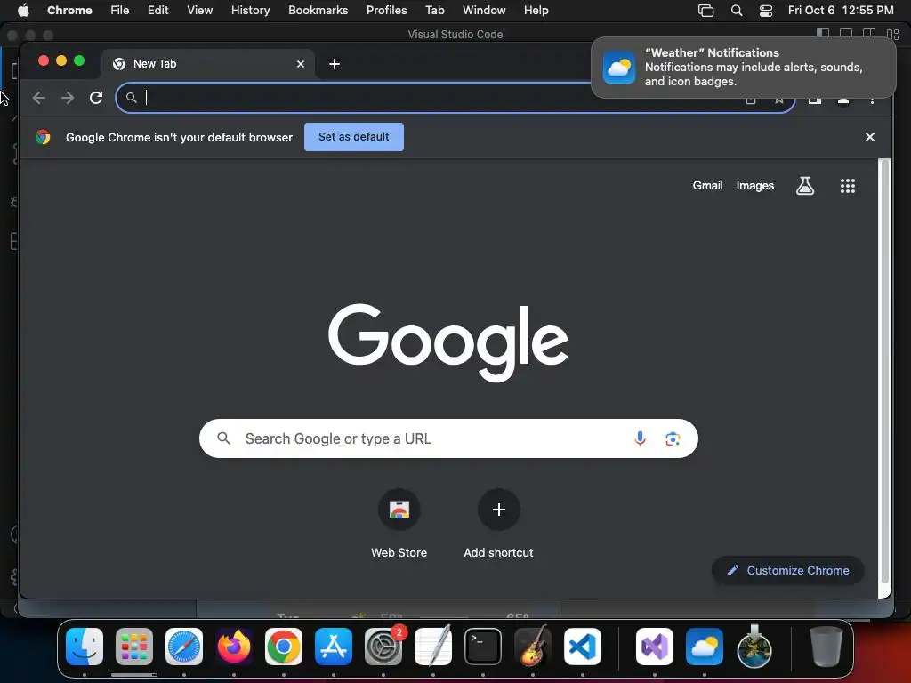
Task: Open Finder from the Dock
Action: point(85,647)
